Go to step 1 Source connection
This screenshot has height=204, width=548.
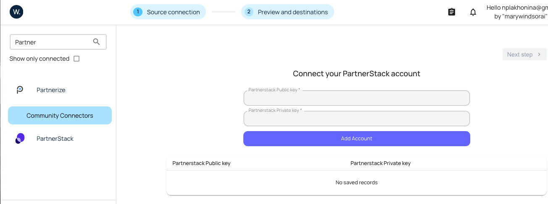click(168, 12)
